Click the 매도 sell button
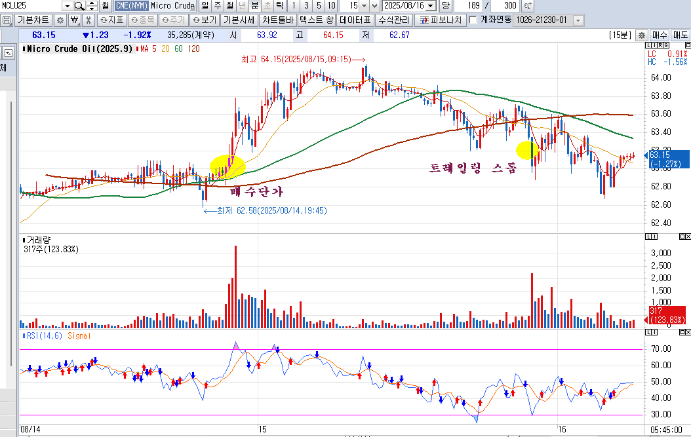 click(x=680, y=35)
